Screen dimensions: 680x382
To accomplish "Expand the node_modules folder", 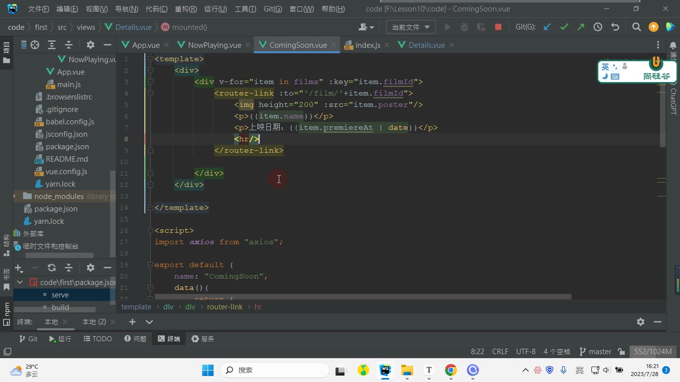I will pos(14,196).
